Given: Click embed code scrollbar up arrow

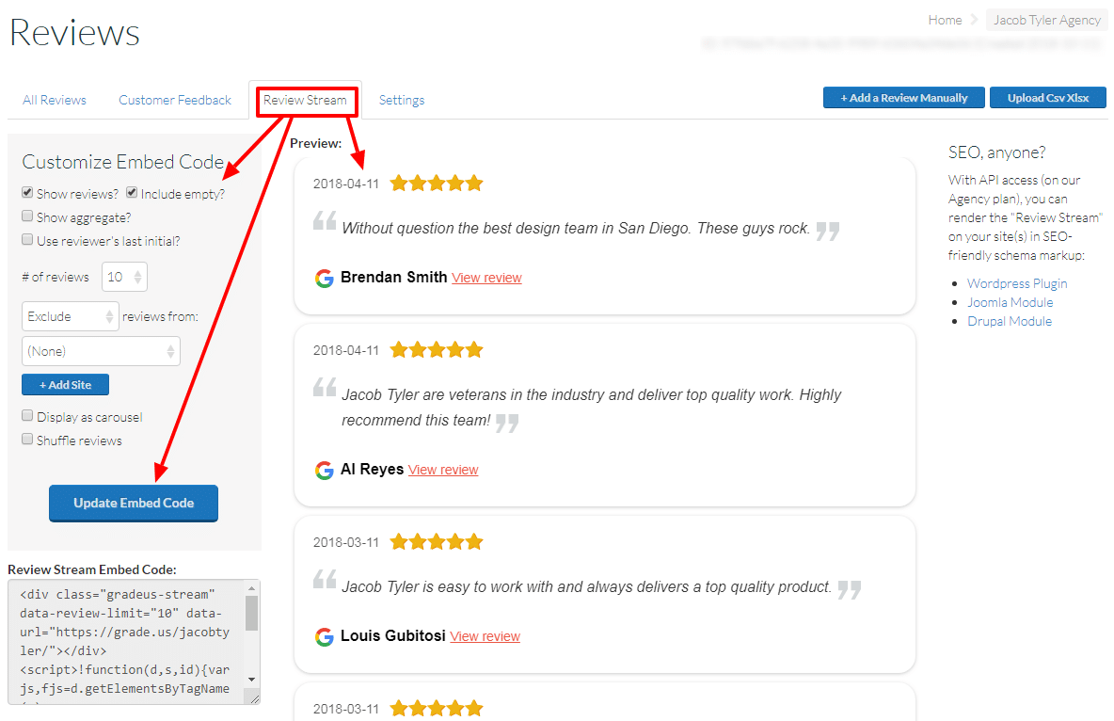Looking at the screenshot, I should click(x=251, y=587).
